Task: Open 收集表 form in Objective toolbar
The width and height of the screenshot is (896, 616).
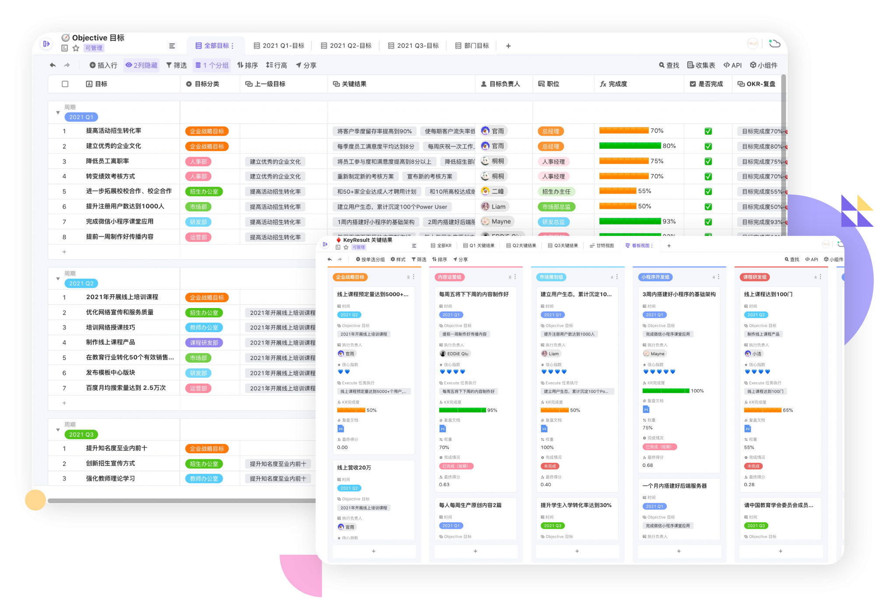Action: pyautogui.click(x=701, y=65)
